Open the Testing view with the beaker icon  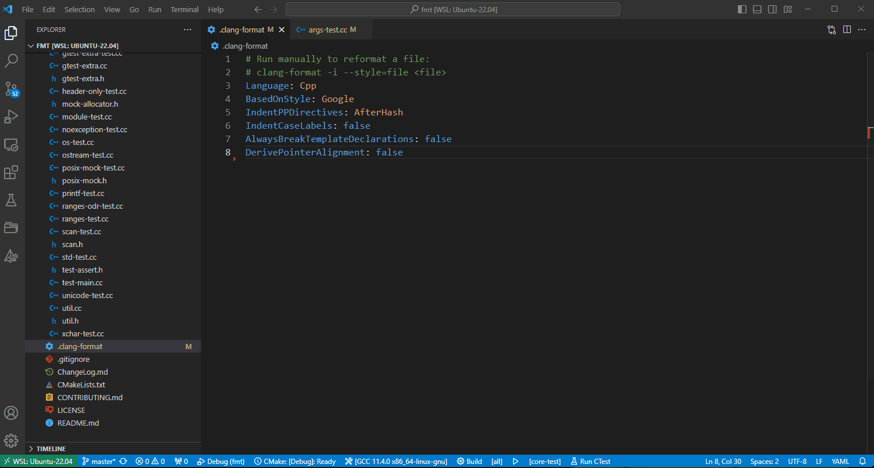click(11, 200)
